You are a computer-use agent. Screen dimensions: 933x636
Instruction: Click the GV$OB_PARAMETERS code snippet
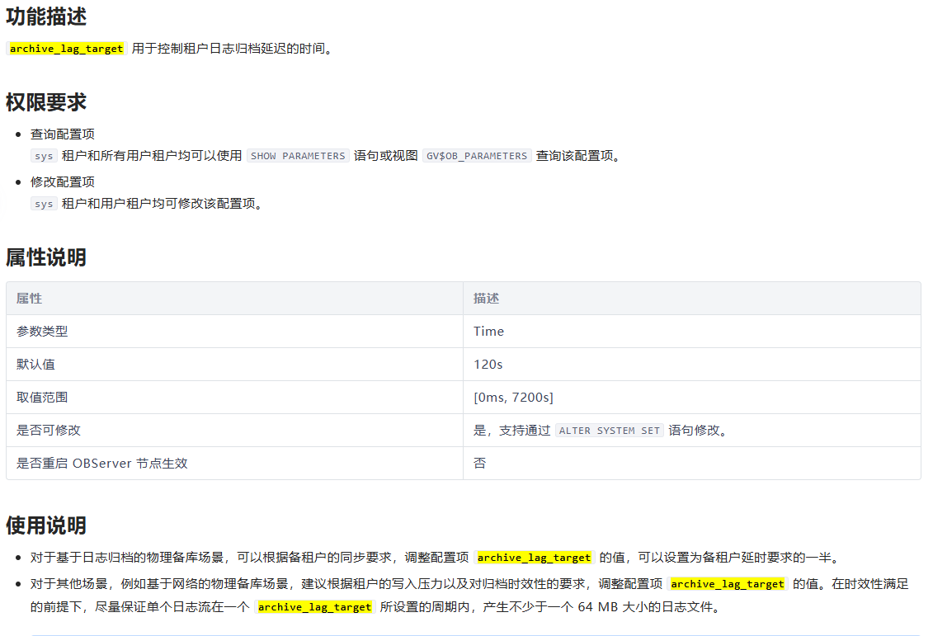[x=477, y=156]
